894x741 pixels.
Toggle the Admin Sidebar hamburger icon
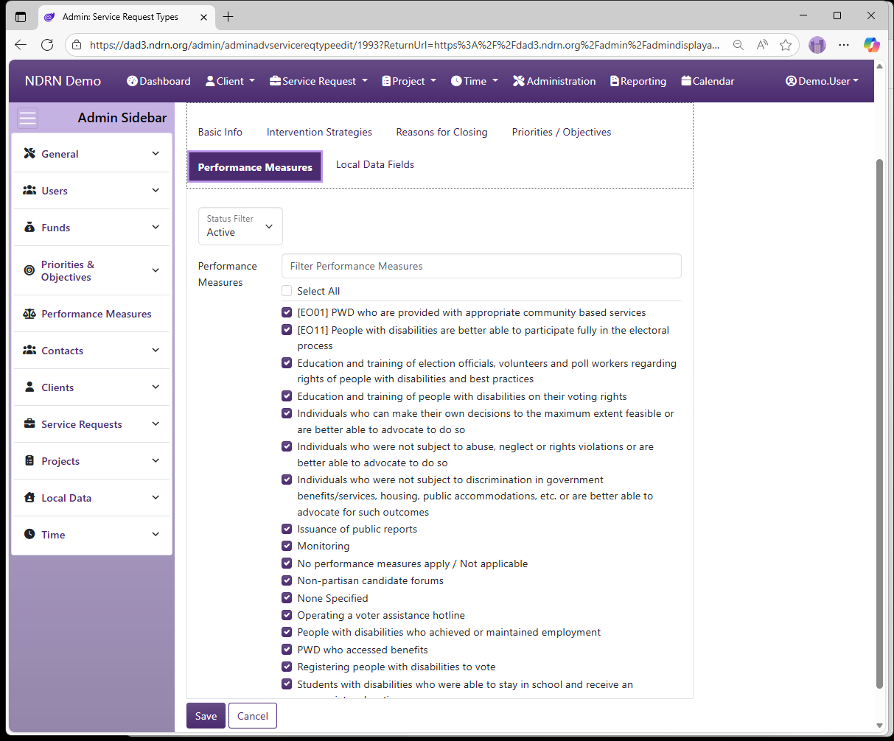coord(28,118)
